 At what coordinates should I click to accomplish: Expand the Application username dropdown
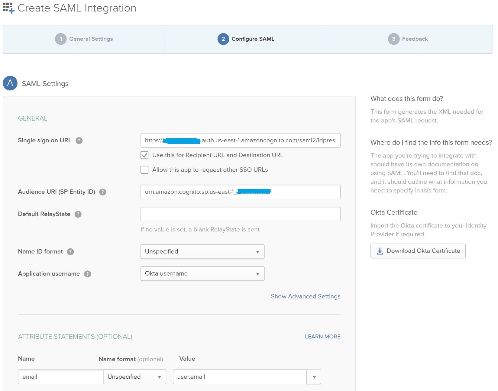[x=202, y=274]
